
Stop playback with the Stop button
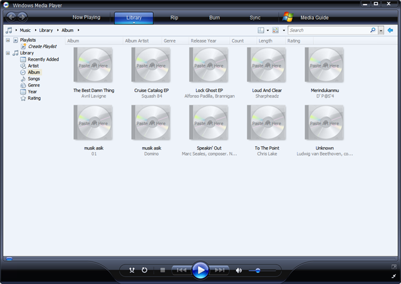pos(162,270)
